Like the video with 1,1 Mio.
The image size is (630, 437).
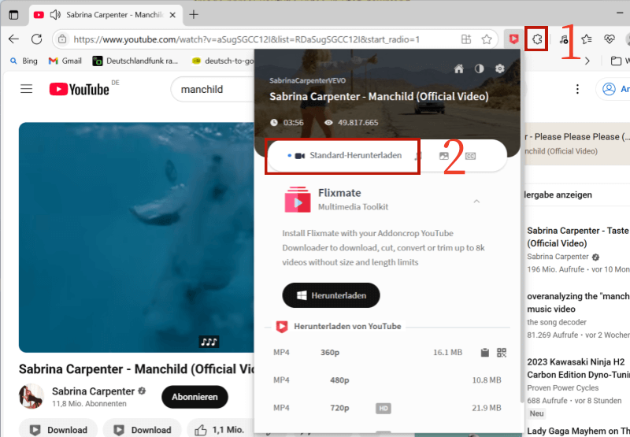(220, 430)
